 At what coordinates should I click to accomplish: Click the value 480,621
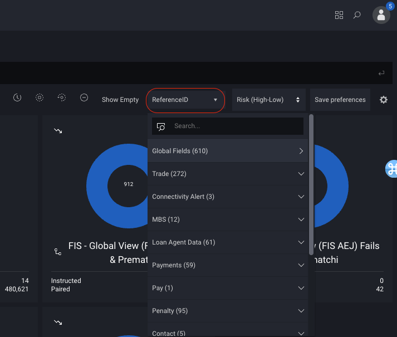(x=17, y=289)
